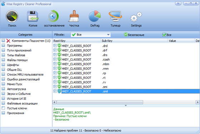Click the Все select-all button
The image size is (200, 134).
coord(167,35)
